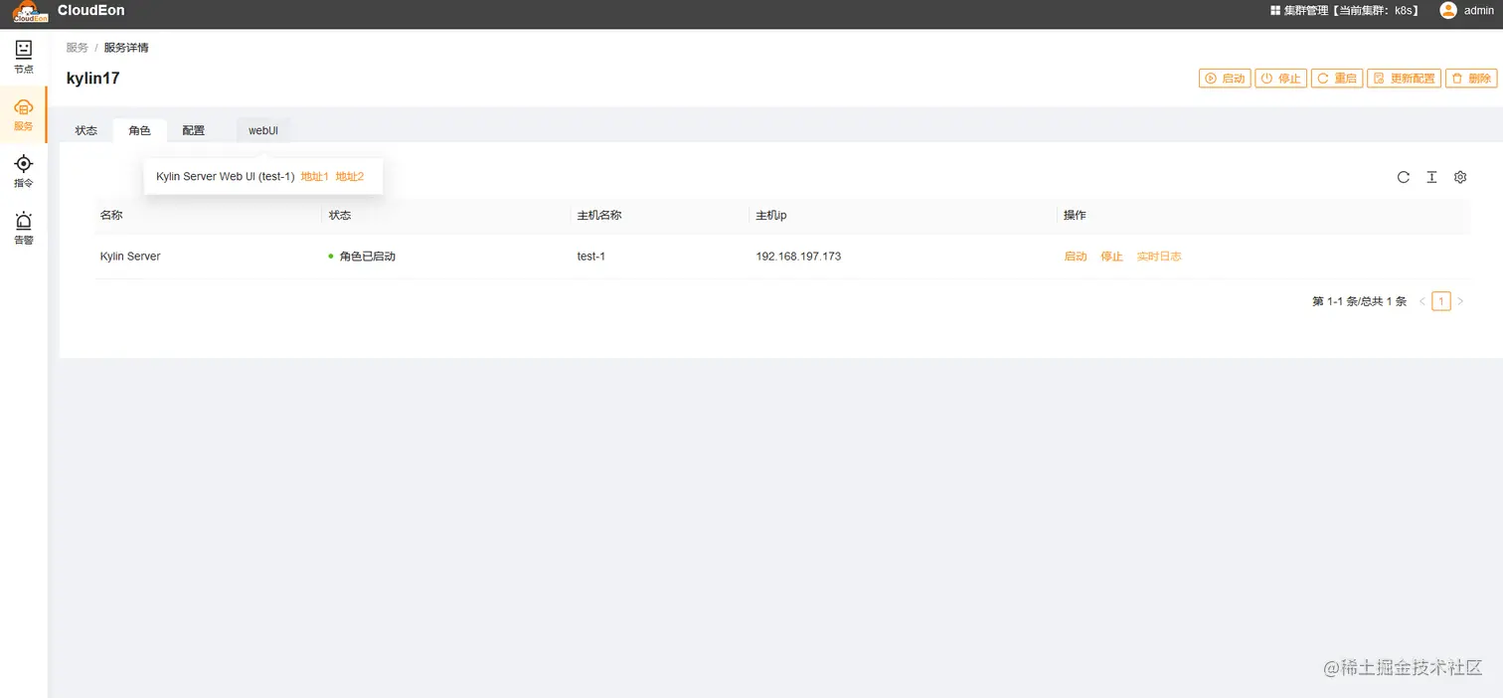Viewport: 1503px width, 698px height.
Task: Click the 状态 column header
Action: (340, 215)
